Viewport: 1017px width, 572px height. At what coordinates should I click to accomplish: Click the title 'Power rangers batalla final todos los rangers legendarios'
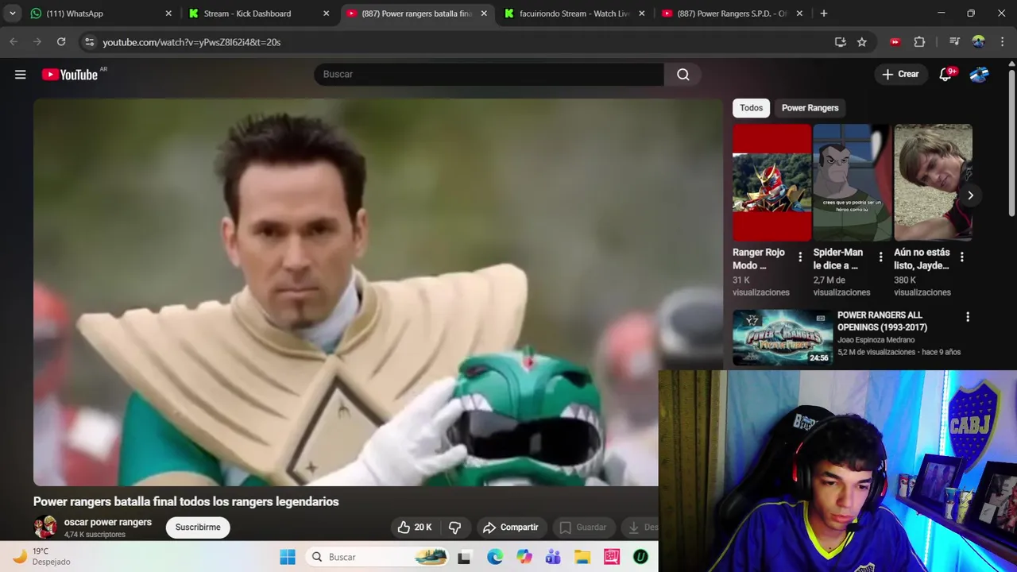pyautogui.click(x=186, y=501)
